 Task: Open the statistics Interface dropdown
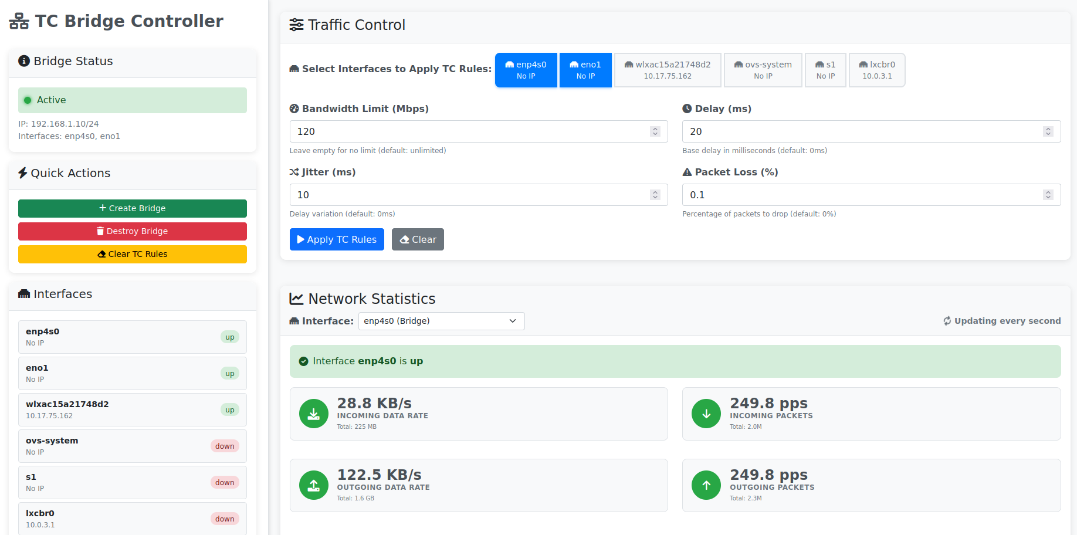point(441,321)
